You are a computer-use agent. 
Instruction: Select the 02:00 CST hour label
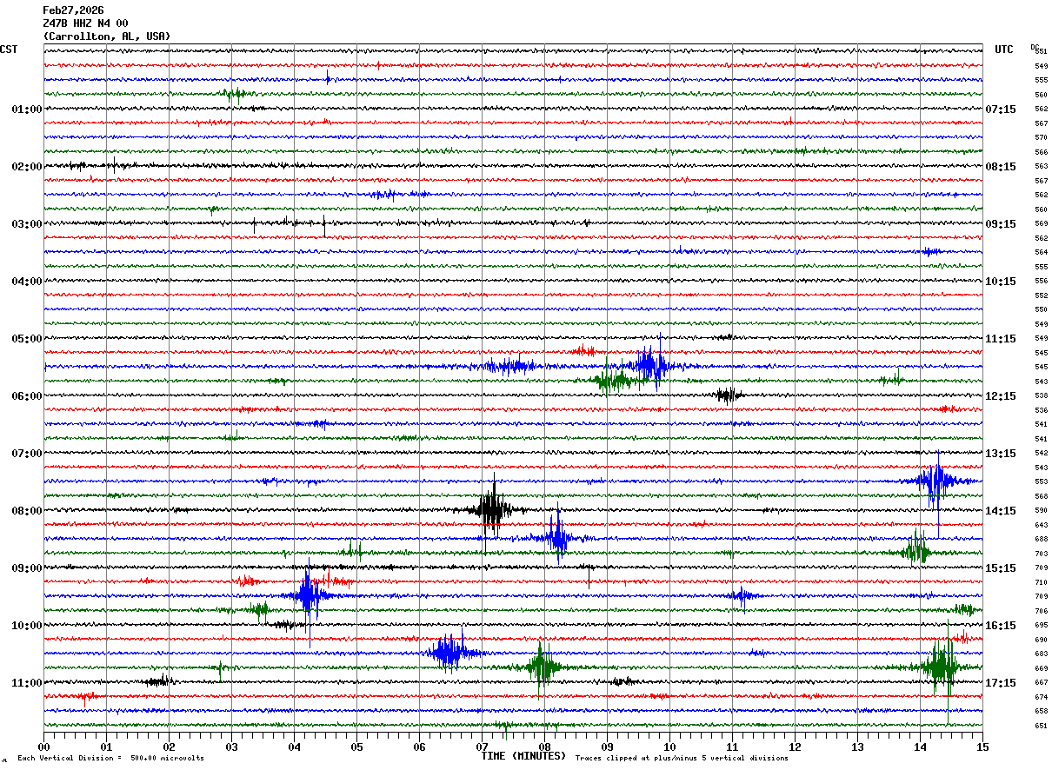click(x=27, y=167)
